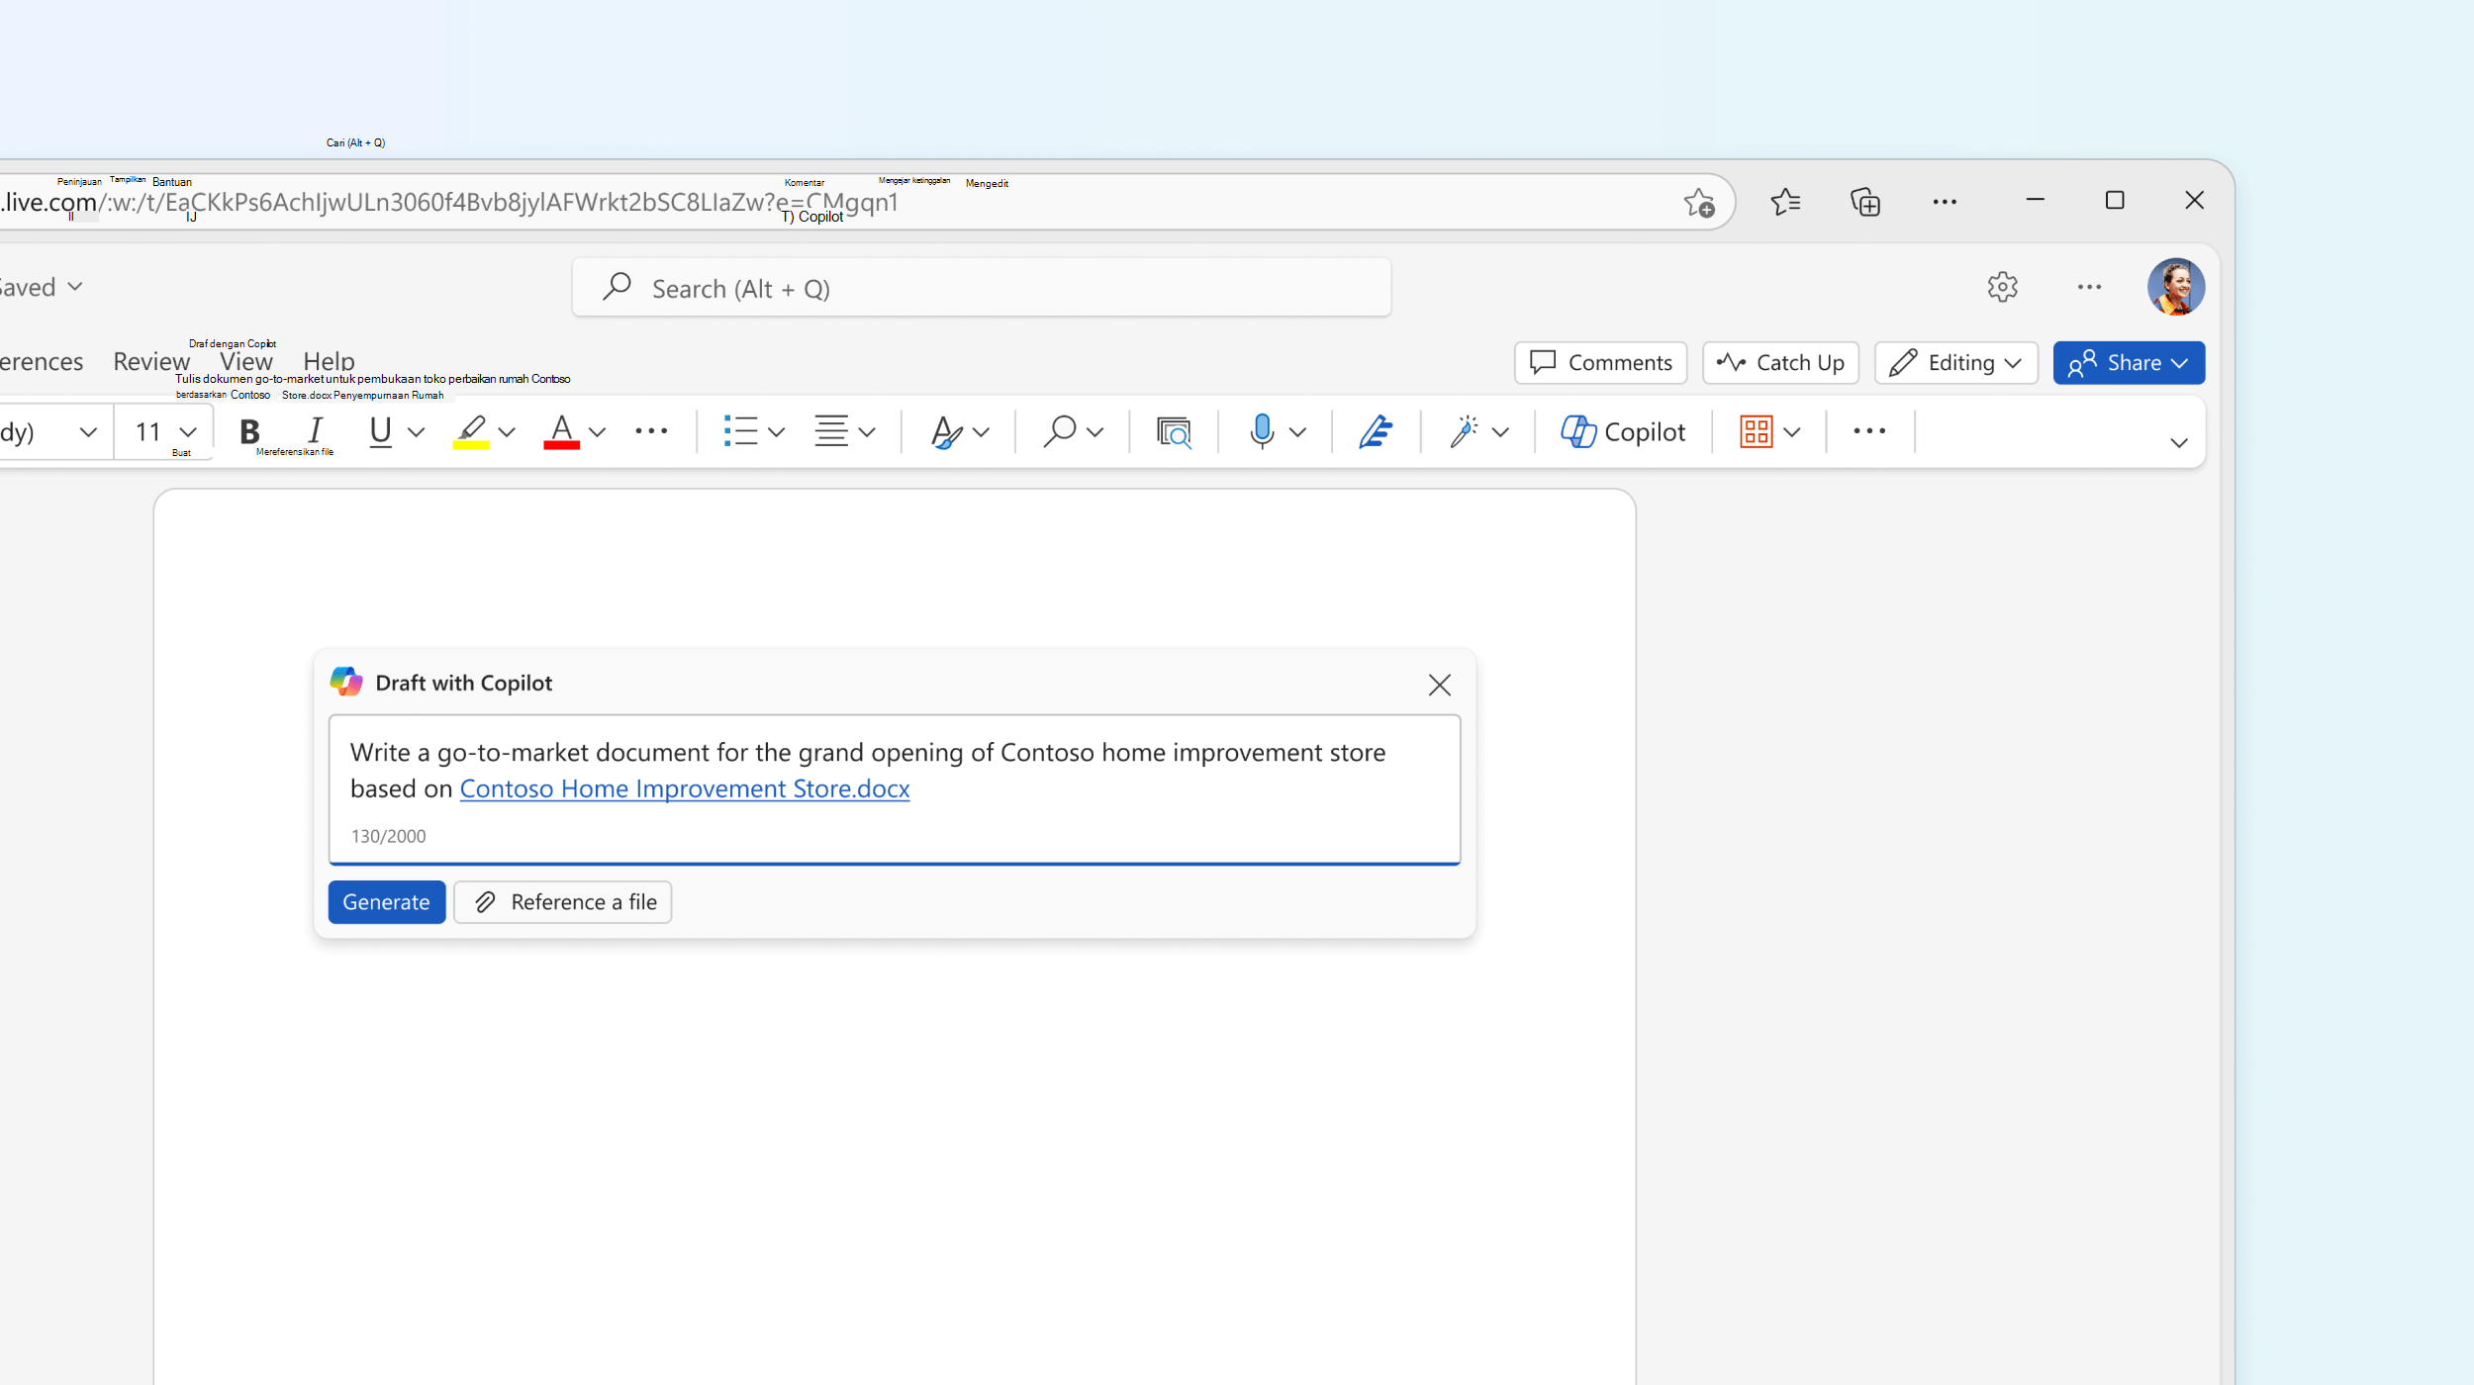This screenshot has width=2474, height=1385.
Task: Click the Generate button in Copilot
Action: (x=384, y=900)
